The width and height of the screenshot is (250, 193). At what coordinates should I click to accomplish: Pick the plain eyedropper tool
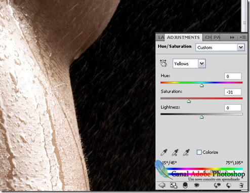point(164,152)
